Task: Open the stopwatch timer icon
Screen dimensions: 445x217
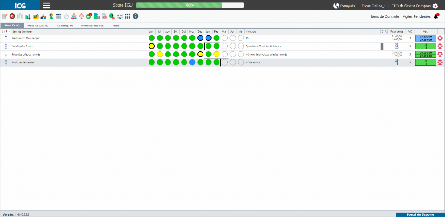Action: (x=66, y=16)
